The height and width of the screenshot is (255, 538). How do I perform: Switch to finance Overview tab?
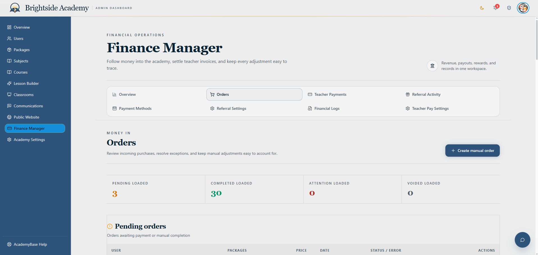click(156, 94)
